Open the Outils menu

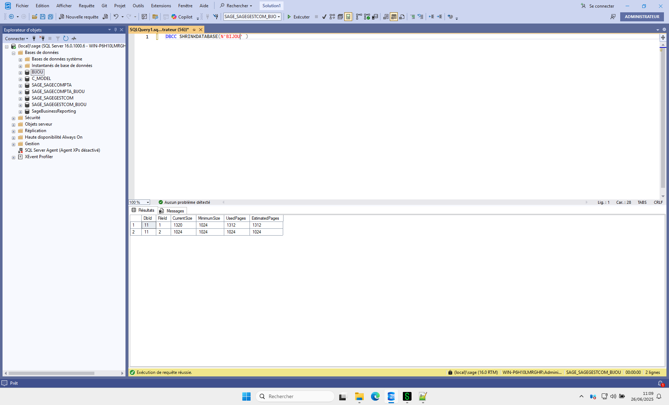pos(138,5)
